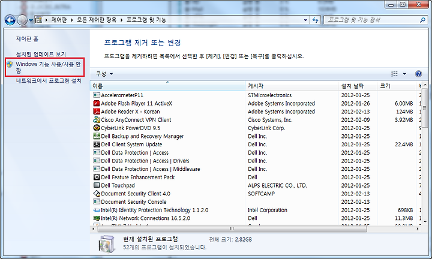Viewport: 432px width, 259px height.
Task: Open the recent pages dropdown arrow
Action: (x=31, y=20)
